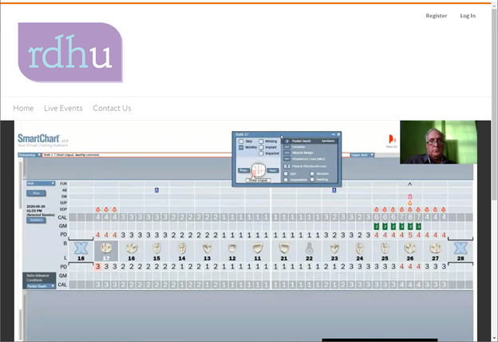
Task: Click the rdhu purple logo
Action: [70, 53]
